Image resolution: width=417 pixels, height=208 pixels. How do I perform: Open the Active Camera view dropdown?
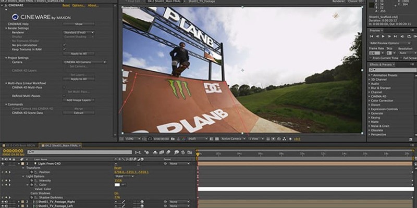[x=232, y=139]
